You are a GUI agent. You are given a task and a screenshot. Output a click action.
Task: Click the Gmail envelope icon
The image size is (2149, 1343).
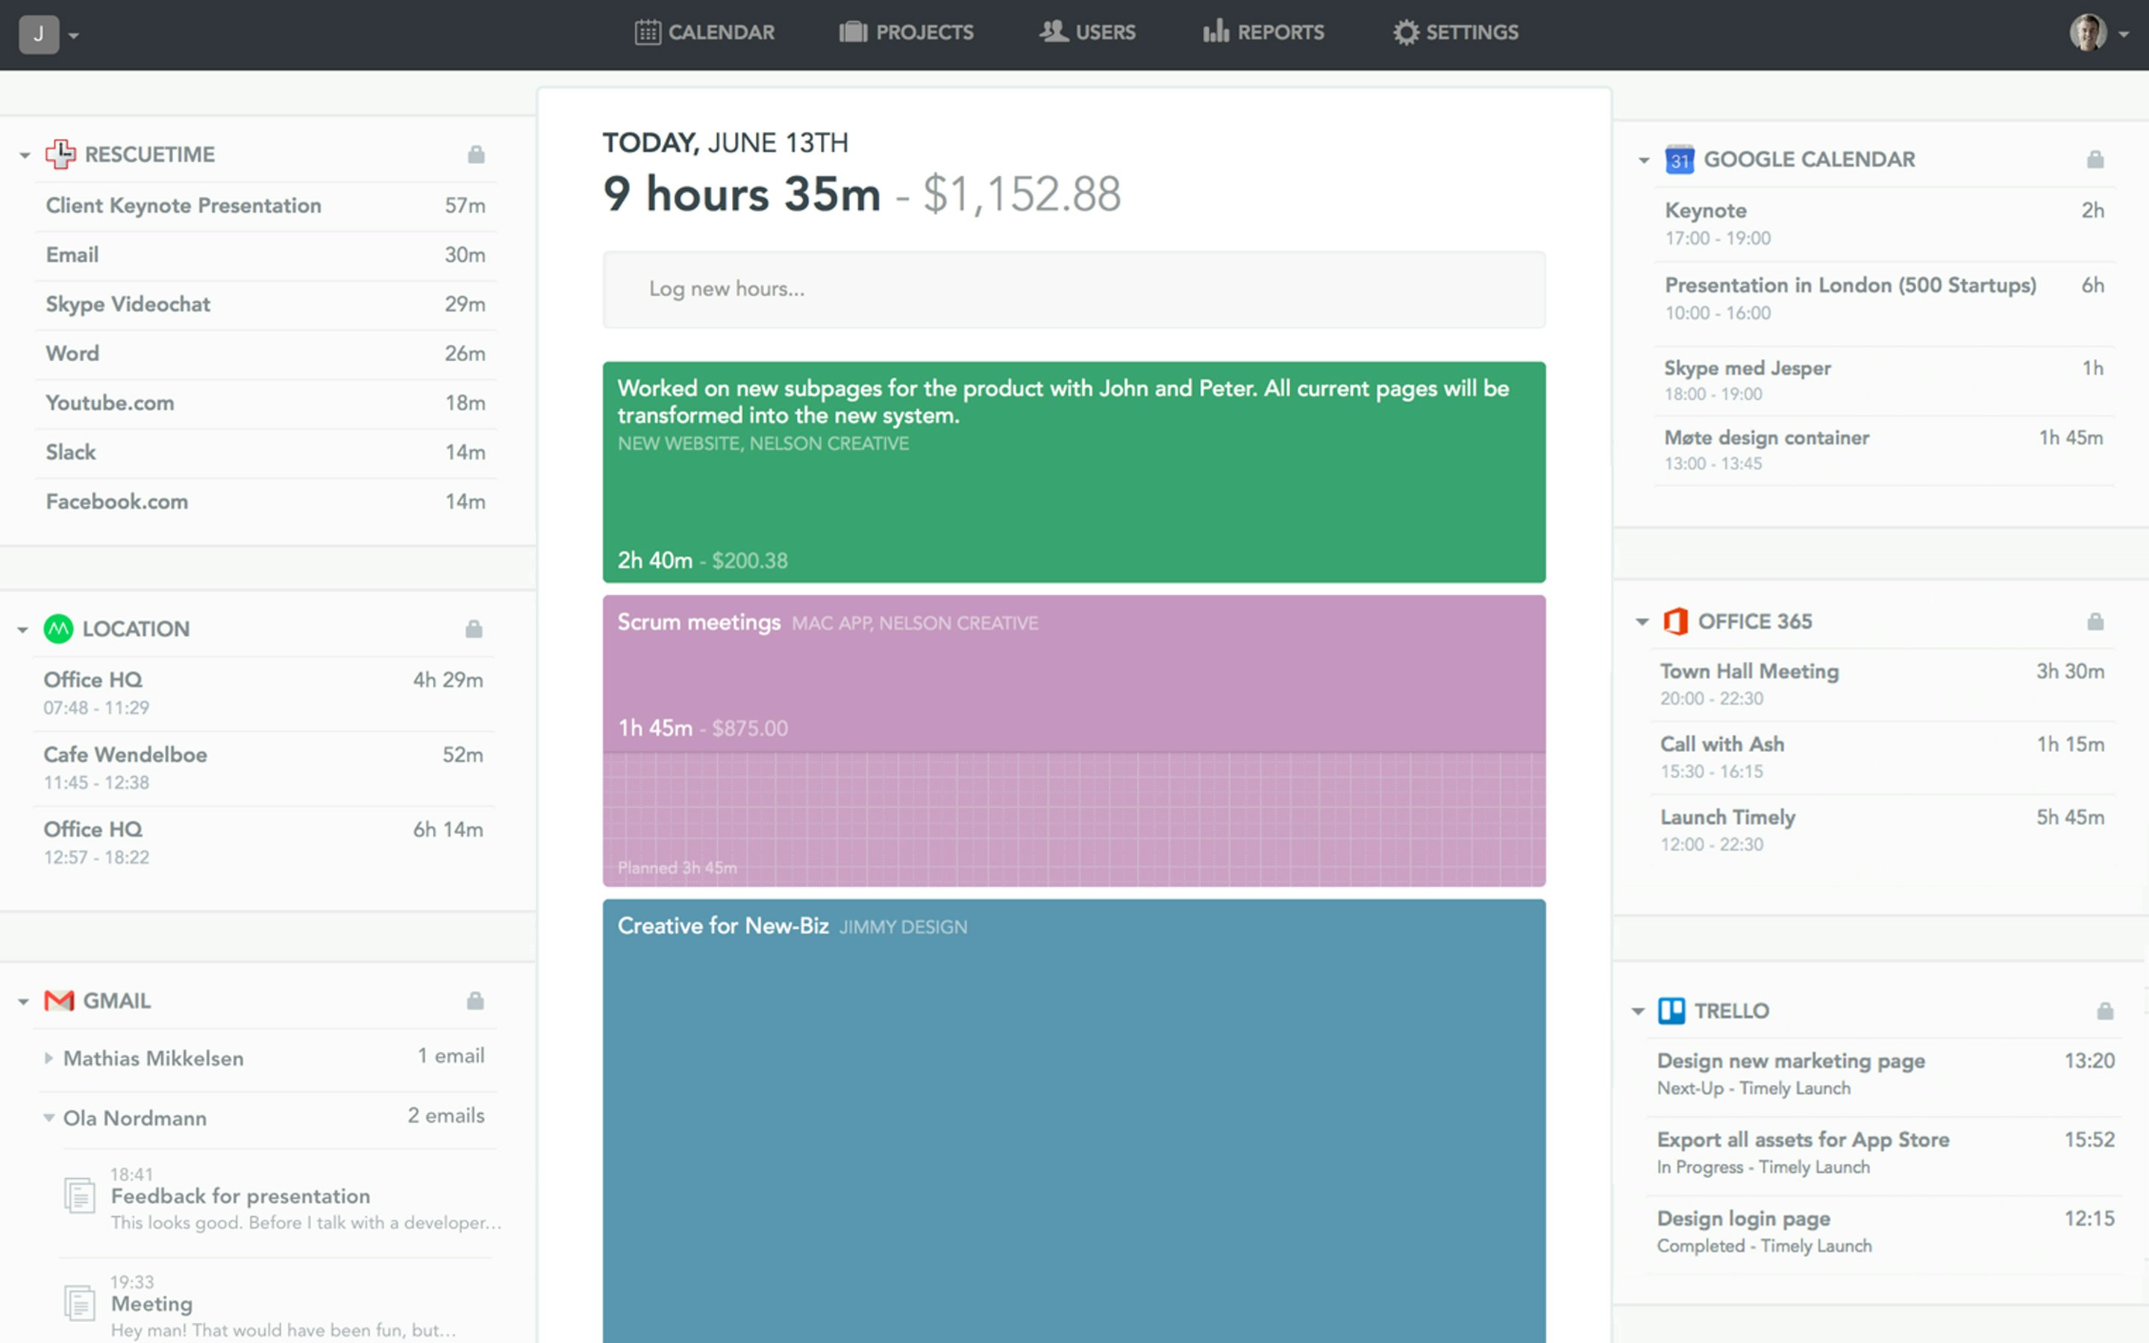click(59, 1001)
